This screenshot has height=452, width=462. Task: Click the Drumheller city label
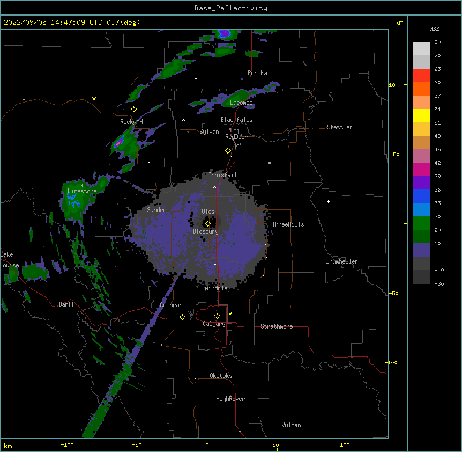[x=342, y=261]
